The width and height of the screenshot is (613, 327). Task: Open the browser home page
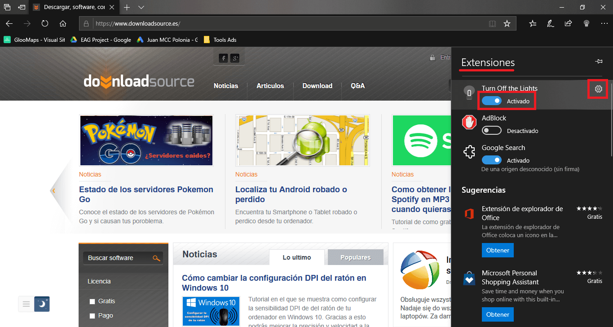[63, 23]
